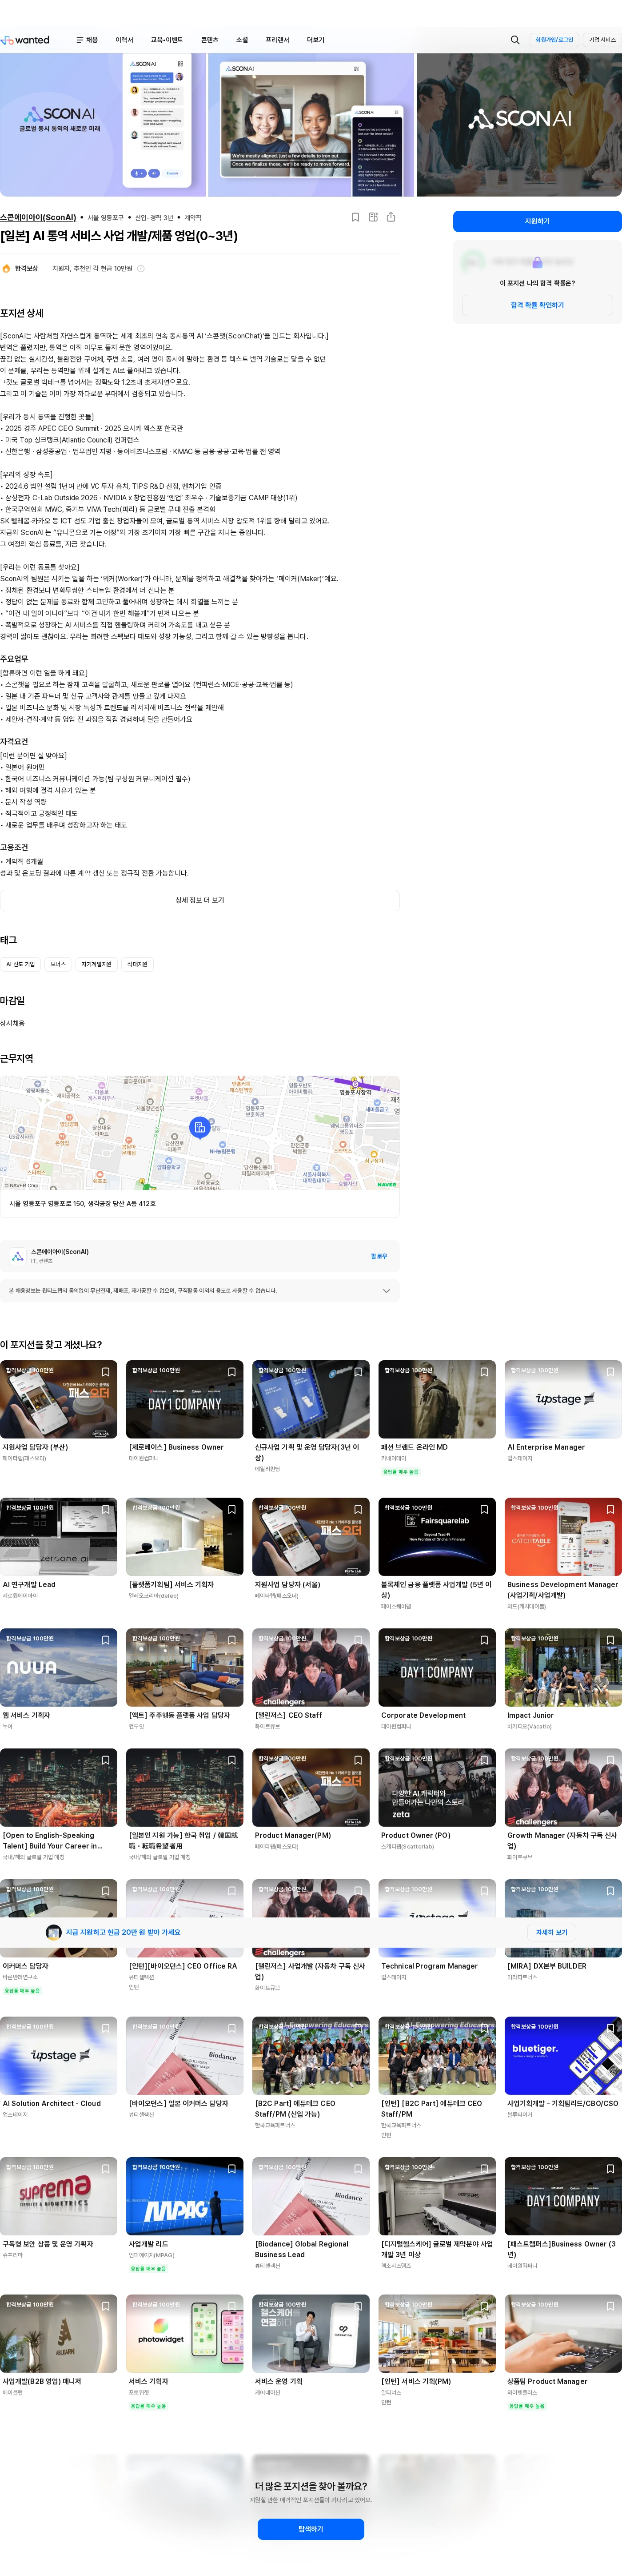The height and width of the screenshot is (2576, 622).
Task: Expand 상세 정보 더 보기 details
Action: tap(199, 900)
